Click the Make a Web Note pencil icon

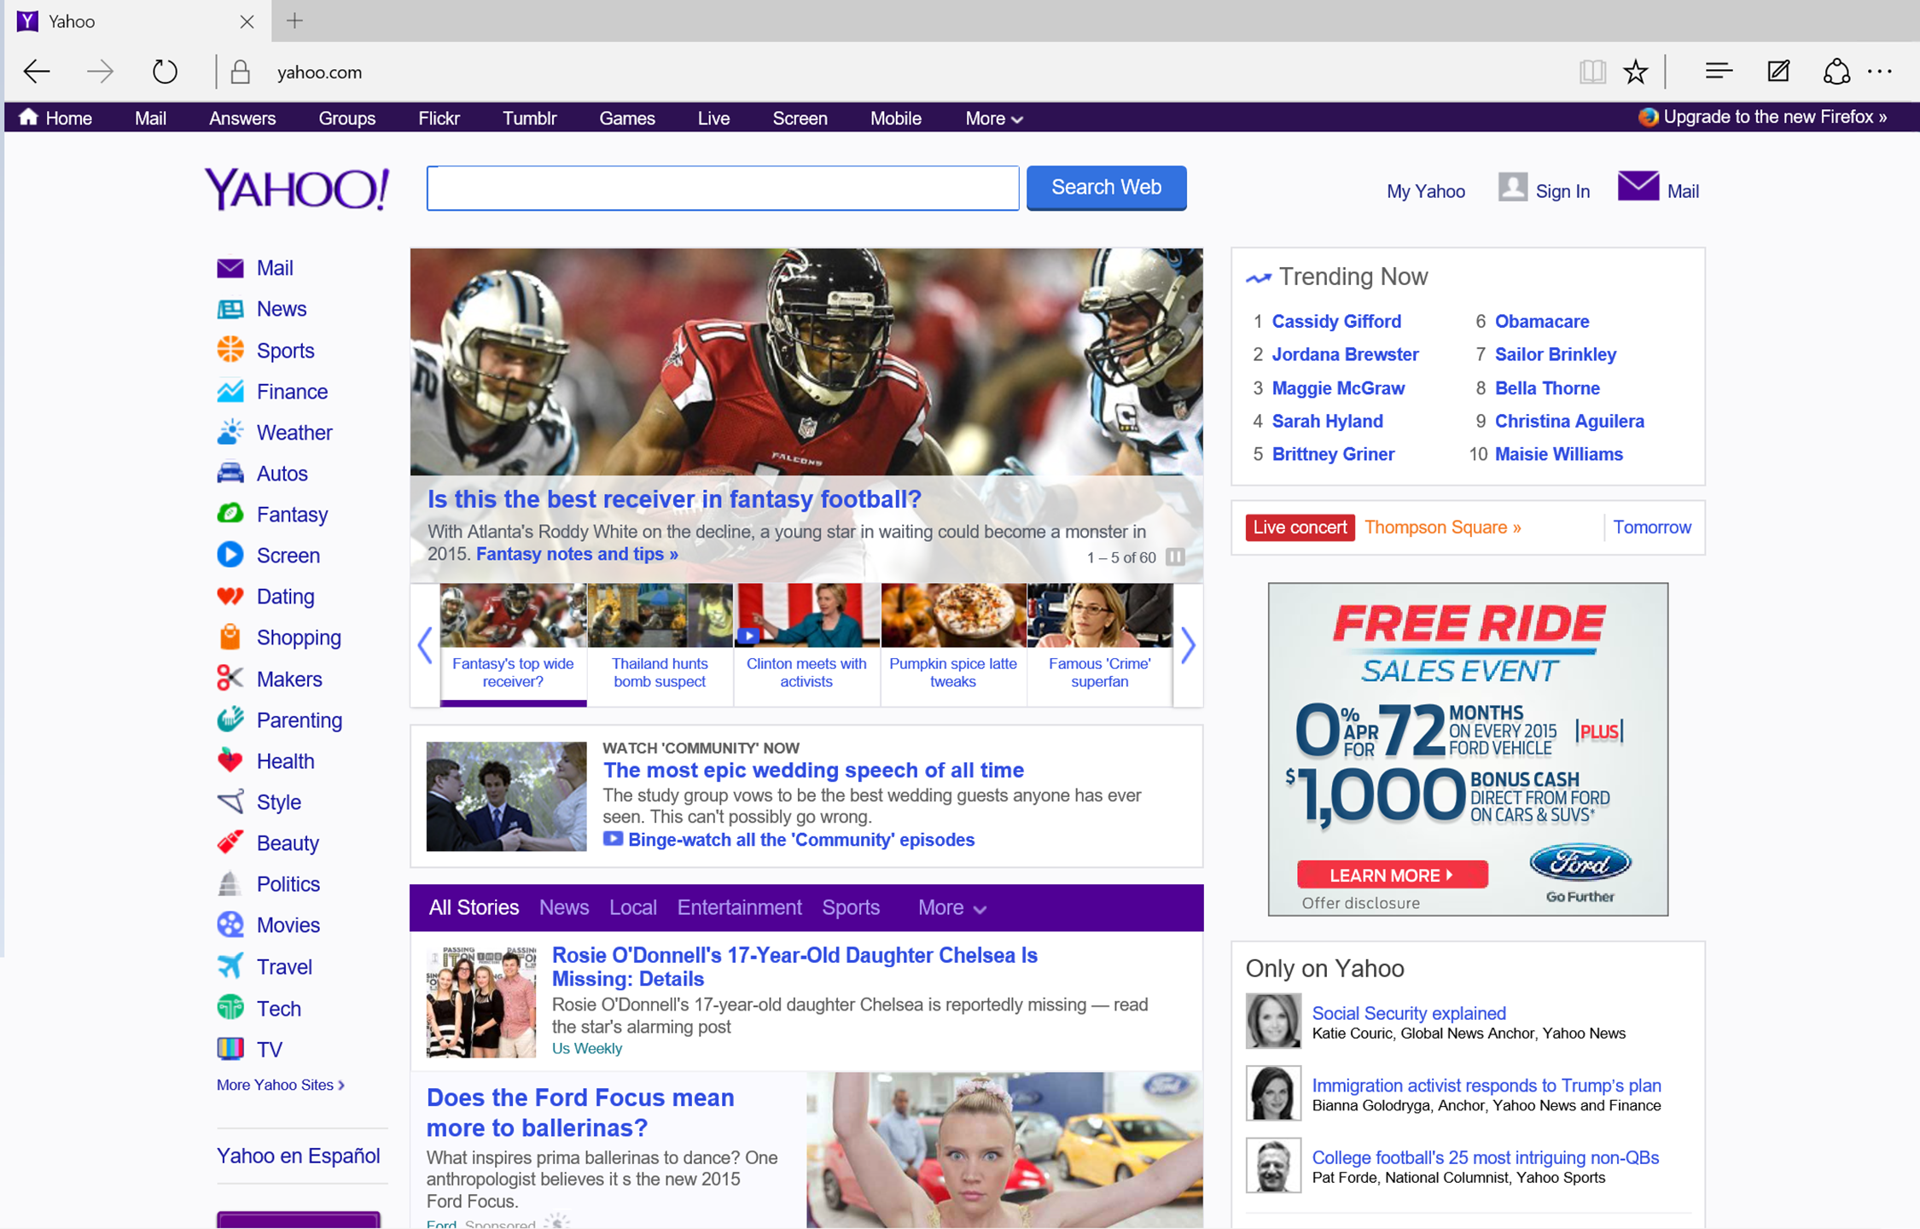pyautogui.click(x=1778, y=72)
